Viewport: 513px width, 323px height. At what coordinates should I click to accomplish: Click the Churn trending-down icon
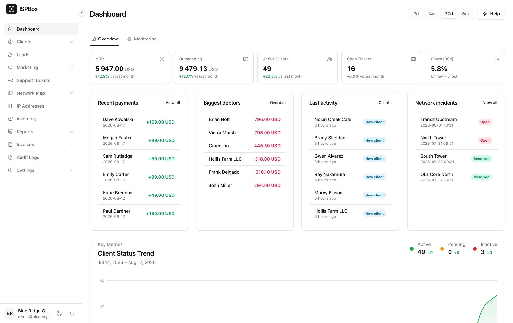click(x=497, y=59)
